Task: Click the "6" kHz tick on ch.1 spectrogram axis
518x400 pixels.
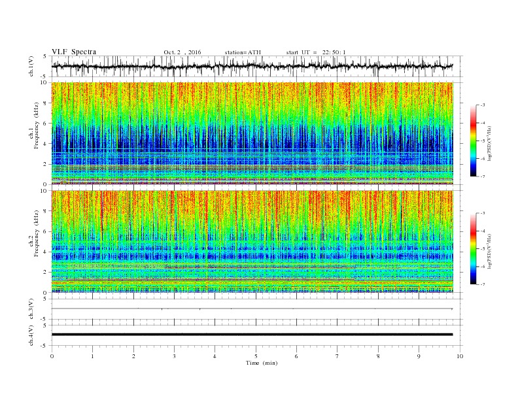Action: [x=46, y=124]
